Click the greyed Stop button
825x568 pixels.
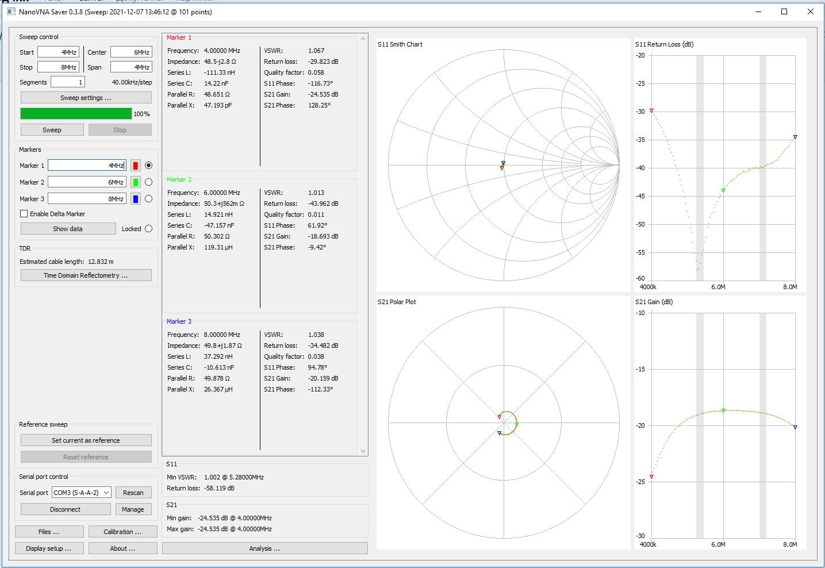coord(120,130)
